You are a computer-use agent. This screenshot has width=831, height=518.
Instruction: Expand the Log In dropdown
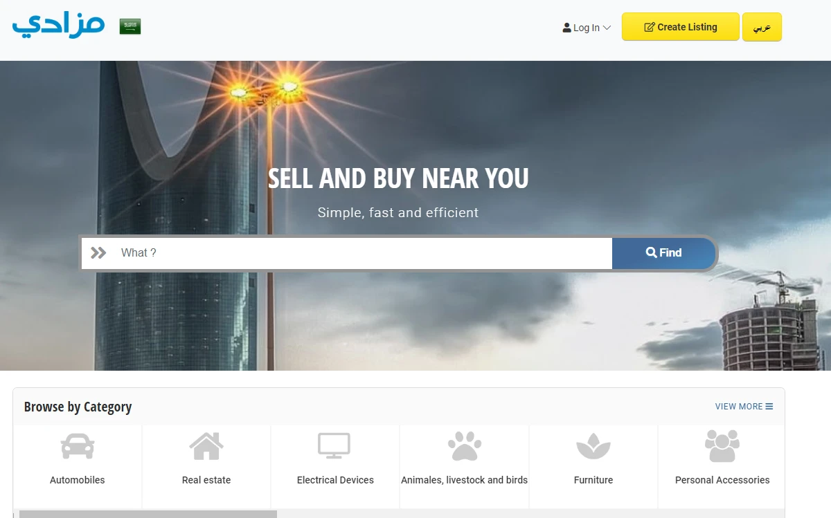[x=587, y=28]
